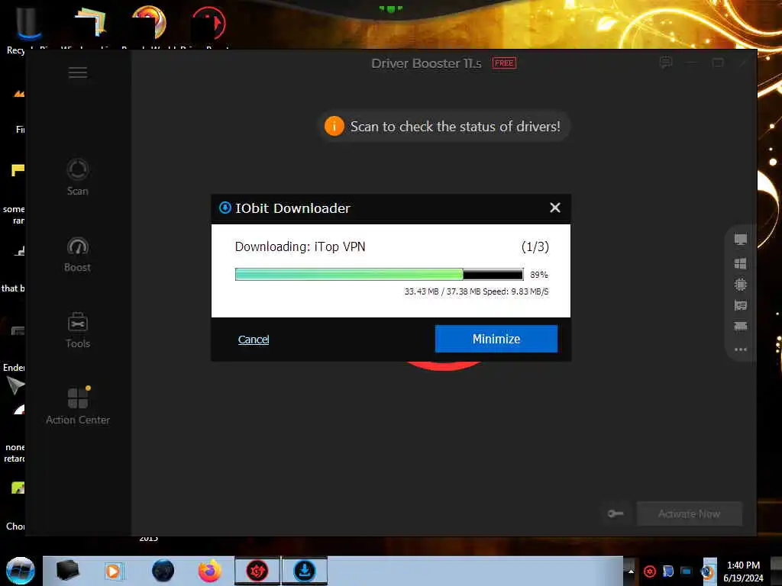Show graphics card info in the side panel
Image resolution: width=782 pixels, height=586 pixels.
[741, 305]
